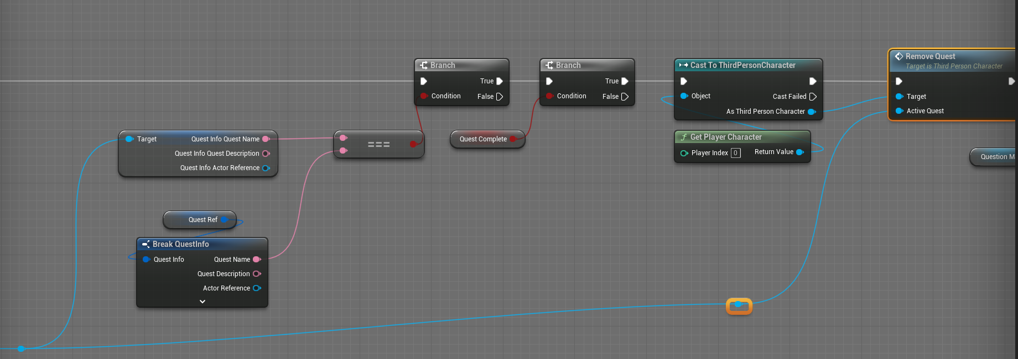Select the equals comparison node

(x=379, y=145)
